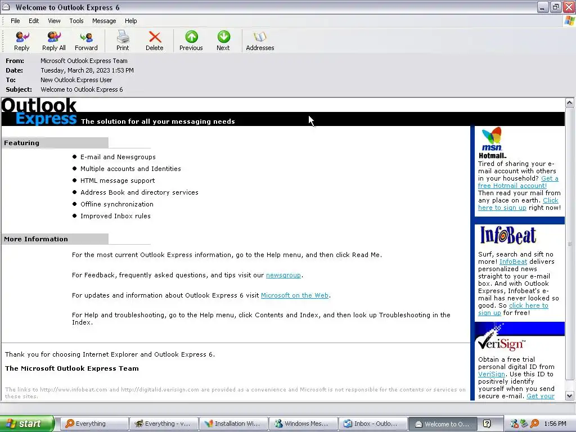
Task: Click the 'Get a free Hotmail account!' link
Action: [512, 186]
